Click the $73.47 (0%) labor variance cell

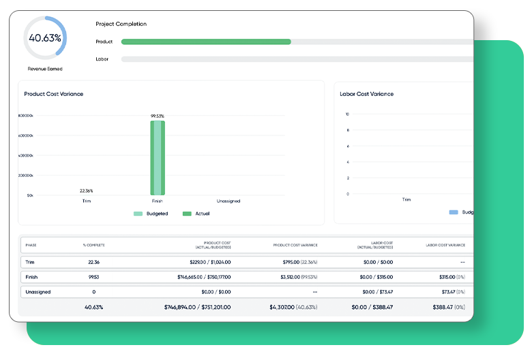pyautogui.click(x=454, y=292)
